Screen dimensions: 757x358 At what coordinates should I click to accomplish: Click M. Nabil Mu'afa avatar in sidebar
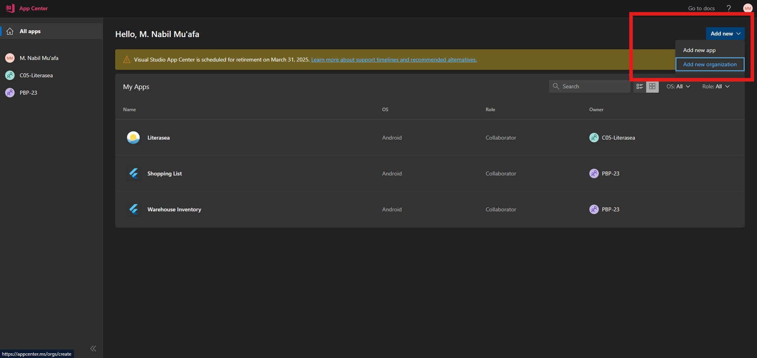[x=10, y=58]
